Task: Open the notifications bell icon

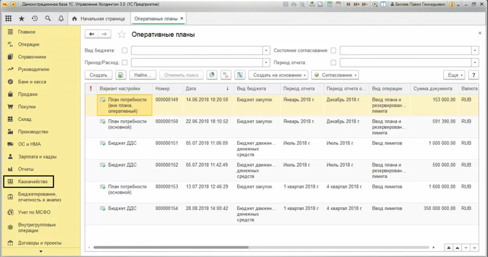Action: 61,18
